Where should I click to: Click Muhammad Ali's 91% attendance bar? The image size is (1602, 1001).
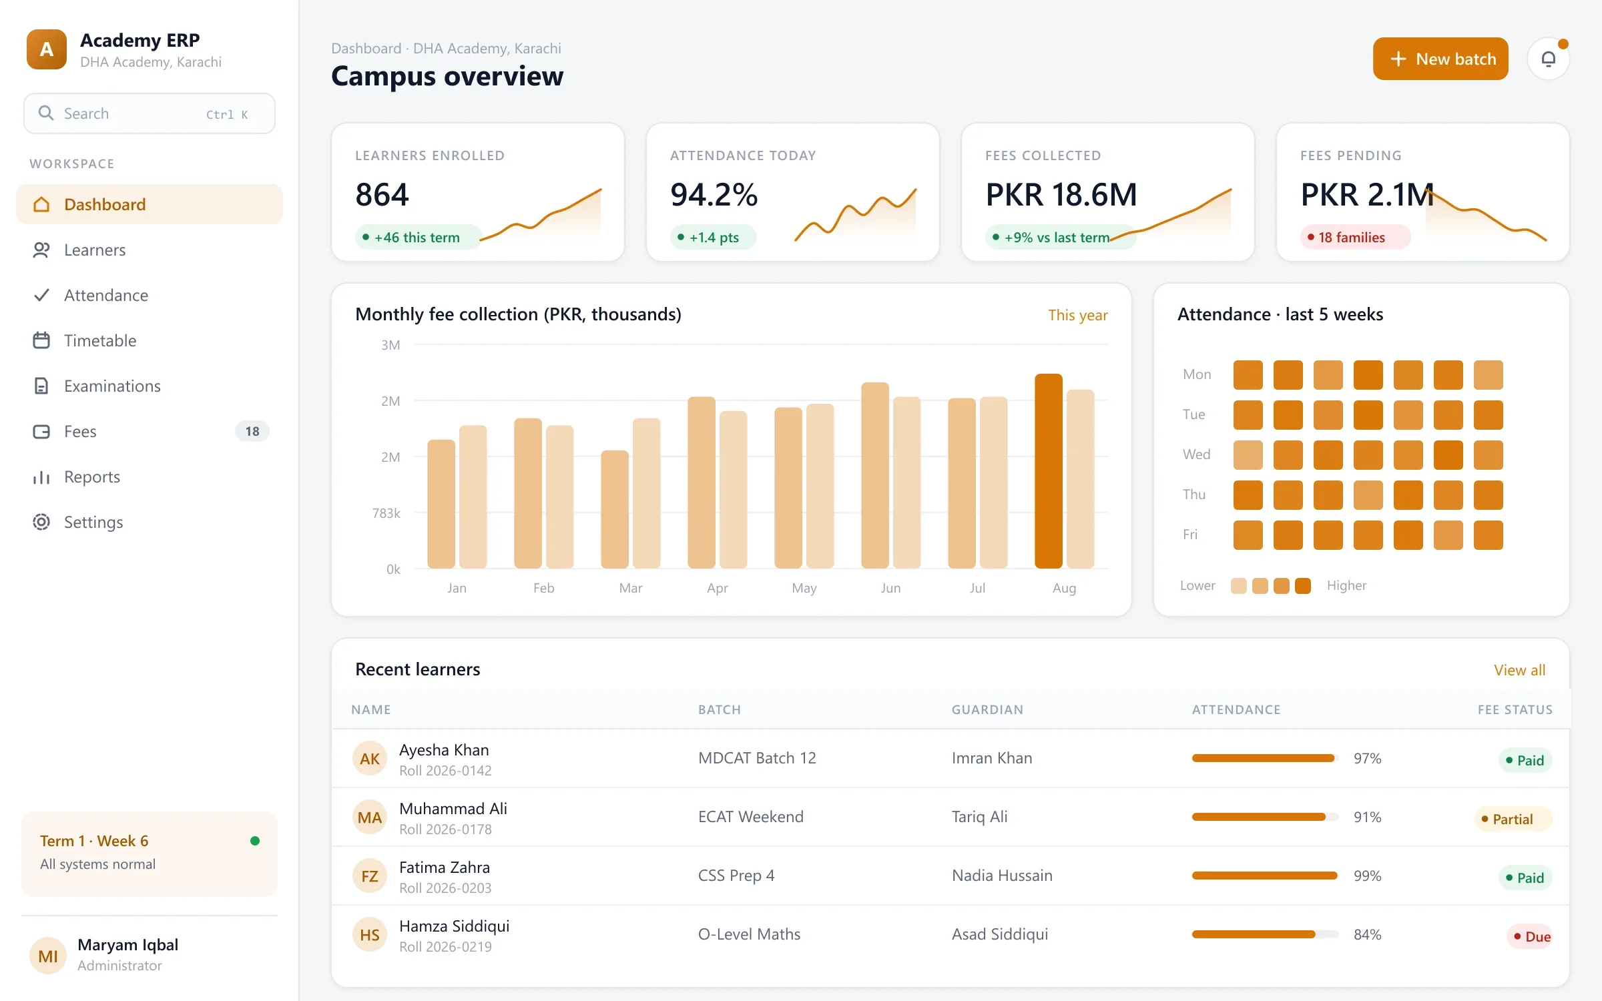pyautogui.click(x=1266, y=817)
